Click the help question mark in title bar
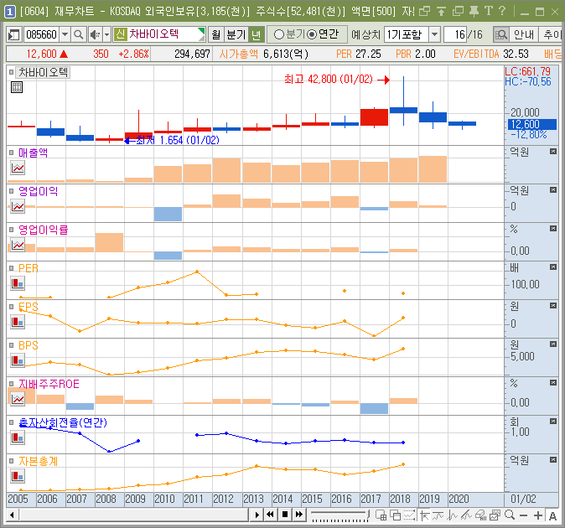Image resolution: width=565 pixels, height=528 pixels. tap(502, 11)
